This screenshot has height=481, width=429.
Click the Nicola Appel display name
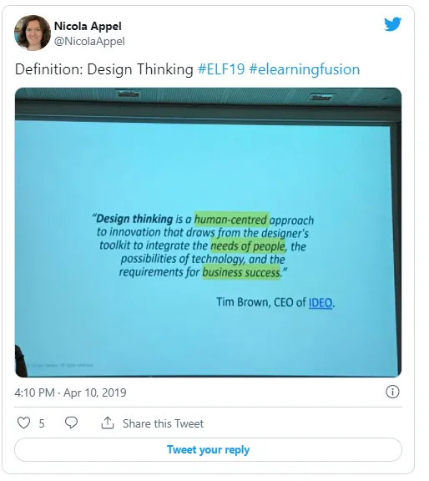(x=88, y=26)
